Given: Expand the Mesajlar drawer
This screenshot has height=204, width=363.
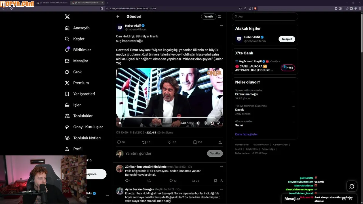Looking at the screenshot, I should pos(351,199).
